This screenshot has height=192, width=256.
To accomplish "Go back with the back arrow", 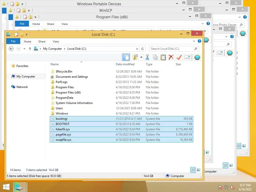I will click(11, 49).
